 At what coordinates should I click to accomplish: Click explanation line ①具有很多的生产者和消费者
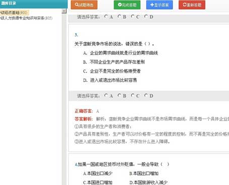pyautogui.click(x=103, y=127)
